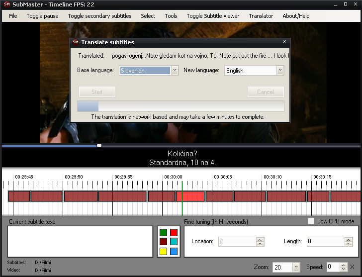Click Toggle secondary subtitles menu item
This screenshot has height=277, width=362.
tap(99, 16)
